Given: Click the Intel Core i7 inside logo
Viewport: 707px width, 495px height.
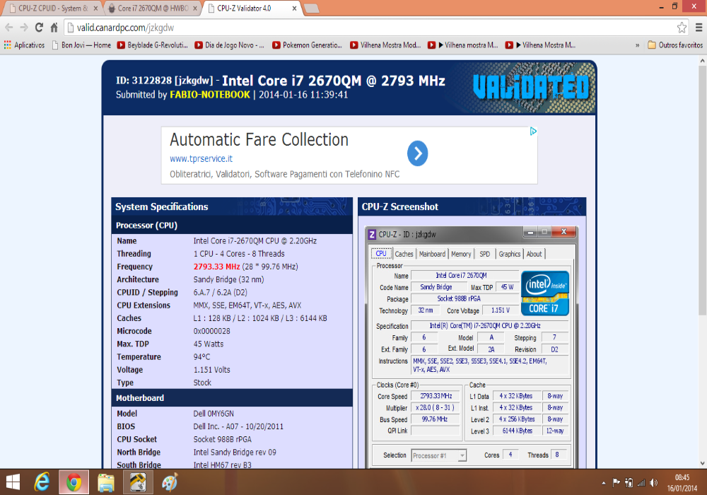Looking at the screenshot, I should 545,293.
